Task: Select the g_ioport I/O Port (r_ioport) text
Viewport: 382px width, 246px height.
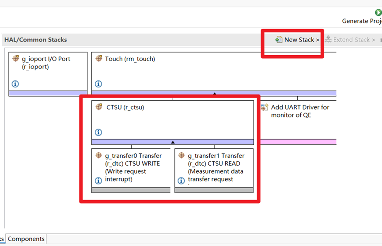Action: [x=46, y=63]
